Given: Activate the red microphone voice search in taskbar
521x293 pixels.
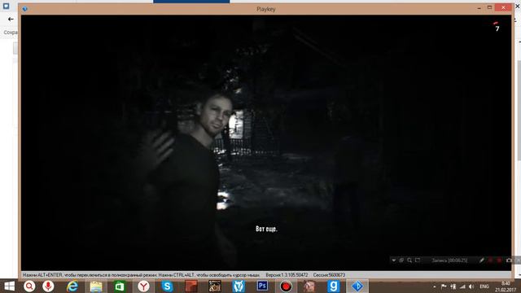Looking at the screenshot, I should click(48, 286).
